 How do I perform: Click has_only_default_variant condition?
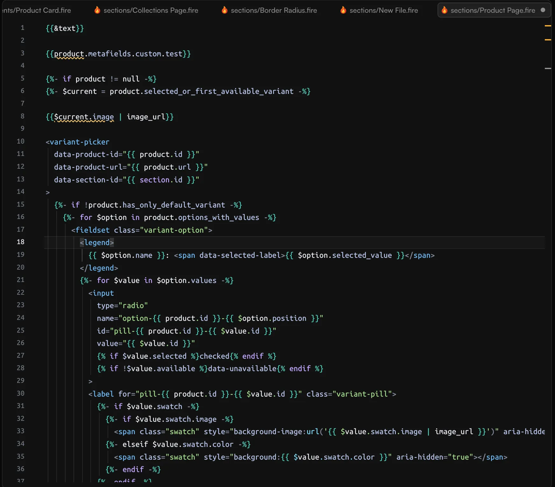174,205
